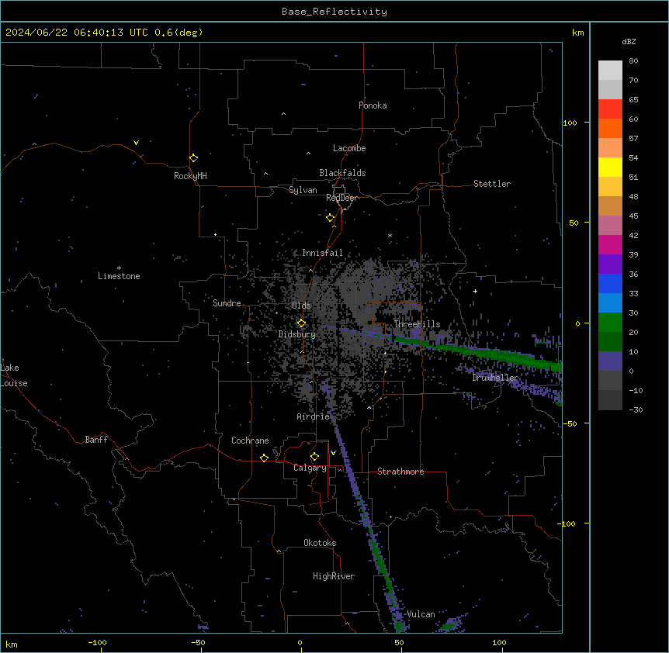Click the Innisfail label

pos(322,253)
